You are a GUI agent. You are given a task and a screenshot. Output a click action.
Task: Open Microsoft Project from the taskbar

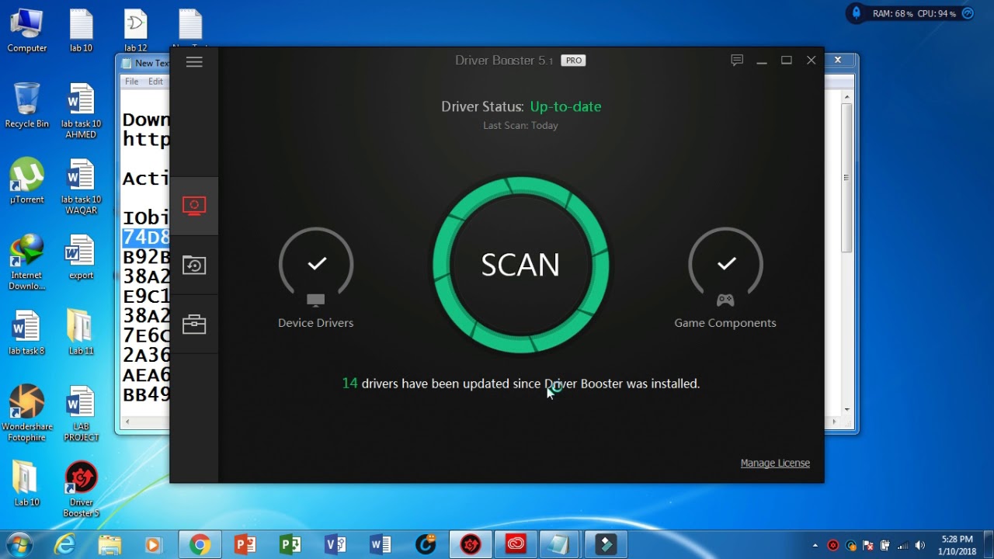tap(290, 545)
